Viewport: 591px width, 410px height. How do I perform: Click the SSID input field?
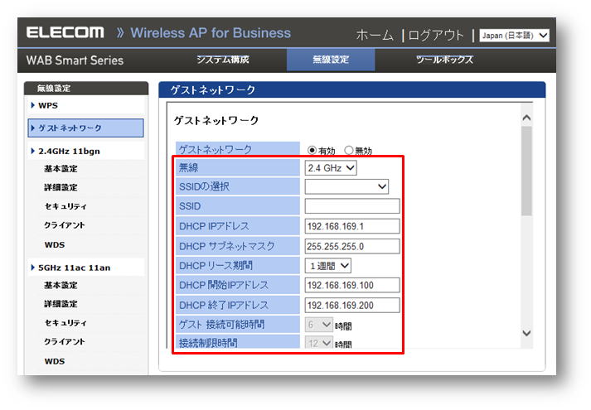tap(352, 206)
